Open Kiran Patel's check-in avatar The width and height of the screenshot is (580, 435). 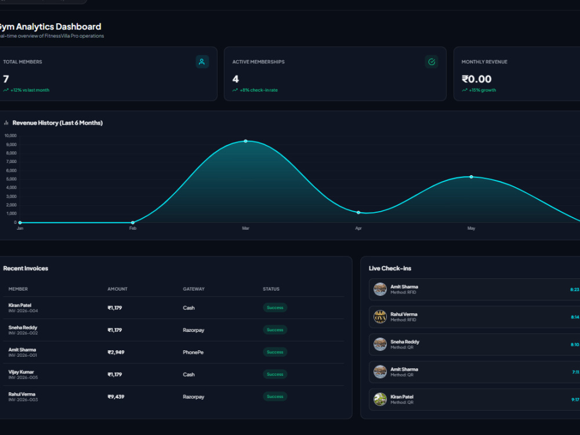380,400
